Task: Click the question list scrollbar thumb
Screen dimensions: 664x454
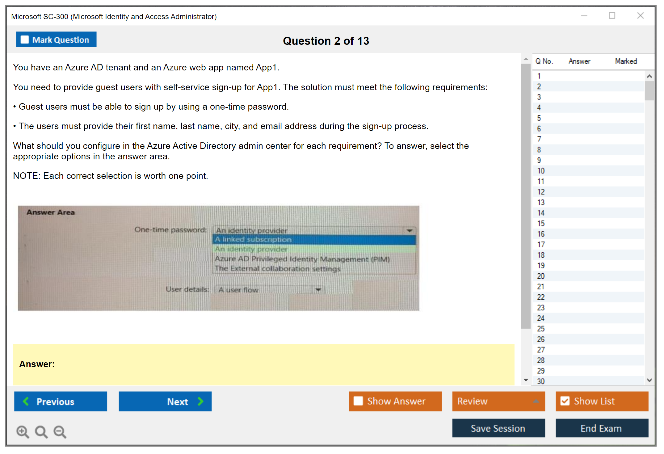Action: coord(649,90)
